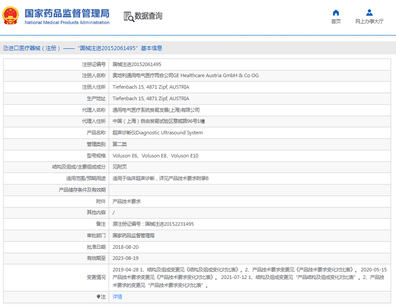396x306 pixels.
Task: Select the 见附页 value
Action: (119, 167)
